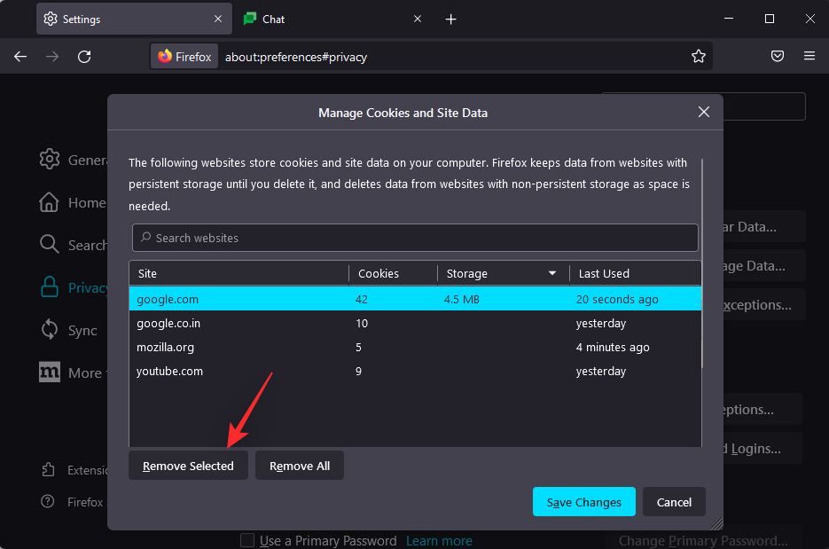Image resolution: width=829 pixels, height=549 pixels.
Task: Open the Pocket save icon
Action: pos(777,57)
